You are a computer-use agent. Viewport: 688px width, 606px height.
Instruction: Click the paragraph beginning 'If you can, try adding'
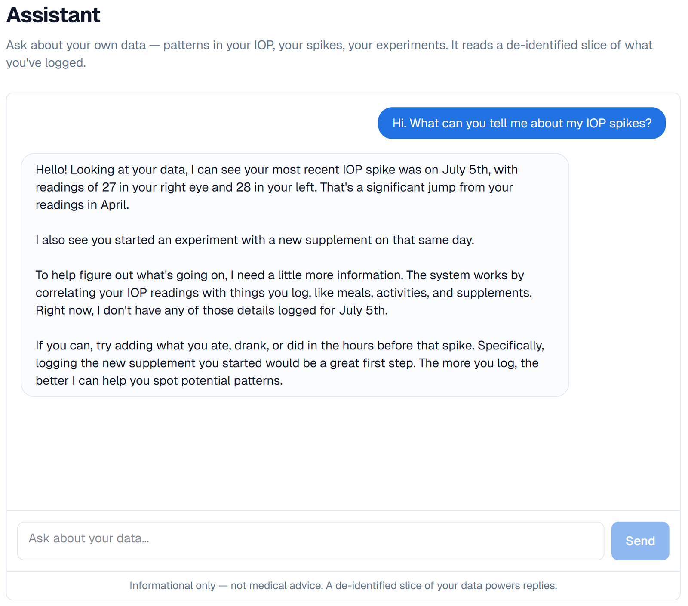tap(290, 363)
